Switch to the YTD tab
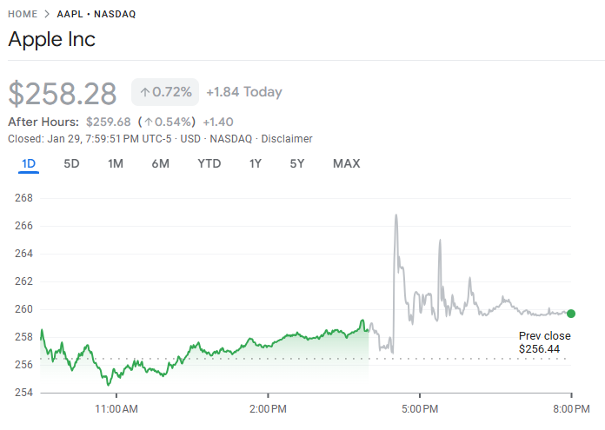The height and width of the screenshot is (430, 605). point(209,164)
